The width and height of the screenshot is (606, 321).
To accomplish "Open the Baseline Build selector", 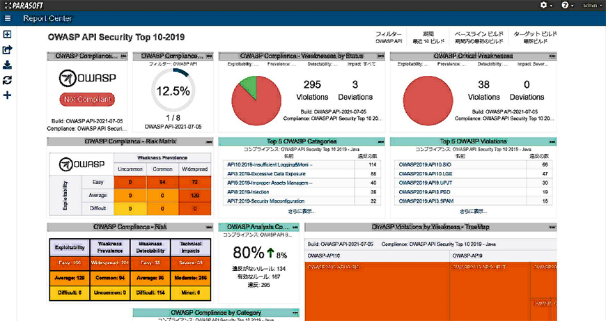I will 479,38.
